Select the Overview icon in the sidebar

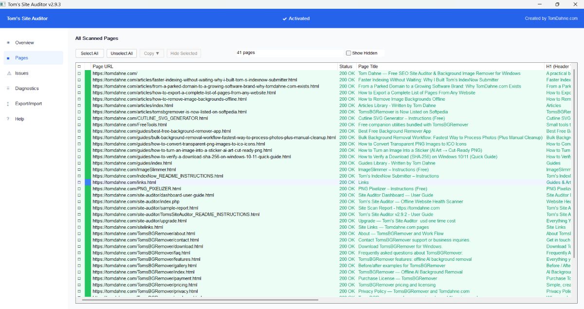pos(9,43)
